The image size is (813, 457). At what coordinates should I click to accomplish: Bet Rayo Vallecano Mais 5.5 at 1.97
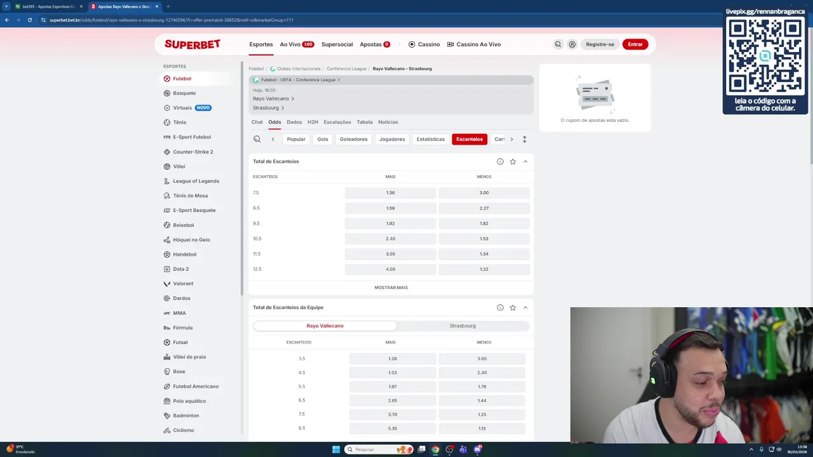(393, 387)
